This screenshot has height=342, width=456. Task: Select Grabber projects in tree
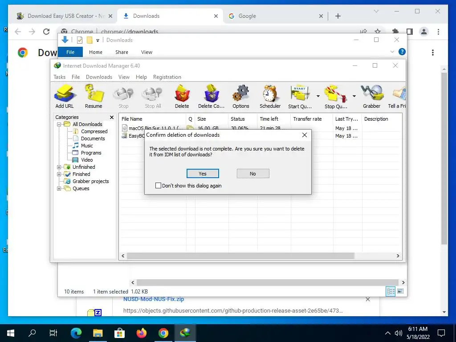pos(90,181)
